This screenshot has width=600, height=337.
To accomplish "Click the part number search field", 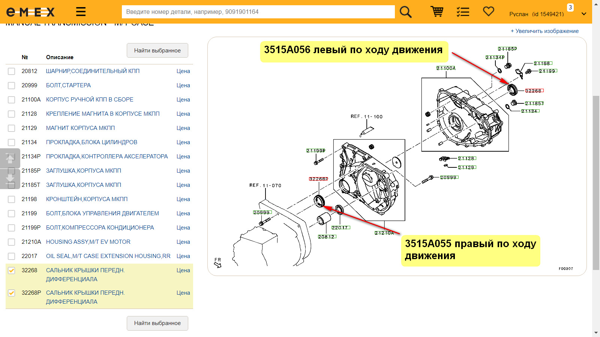I will coord(258,12).
